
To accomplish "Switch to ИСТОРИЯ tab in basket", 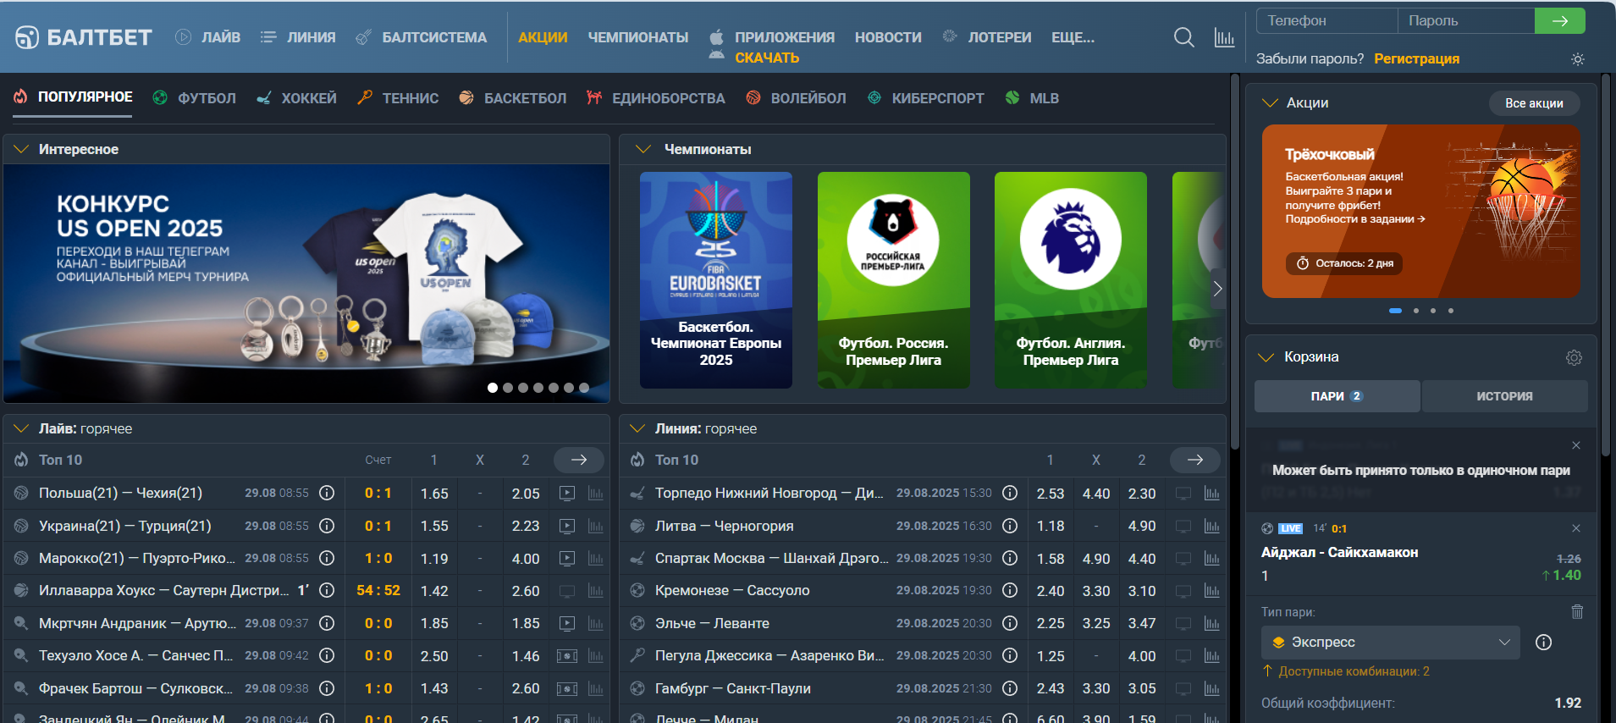I will point(1504,396).
